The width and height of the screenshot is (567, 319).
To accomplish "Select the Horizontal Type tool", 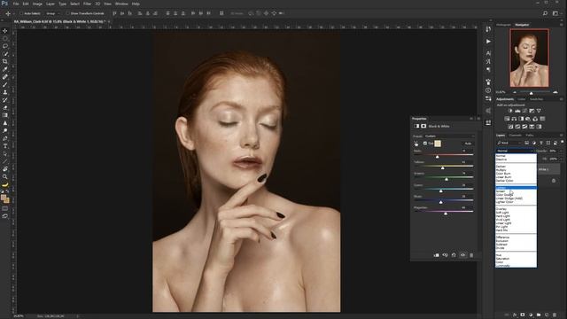I will coord(5,146).
